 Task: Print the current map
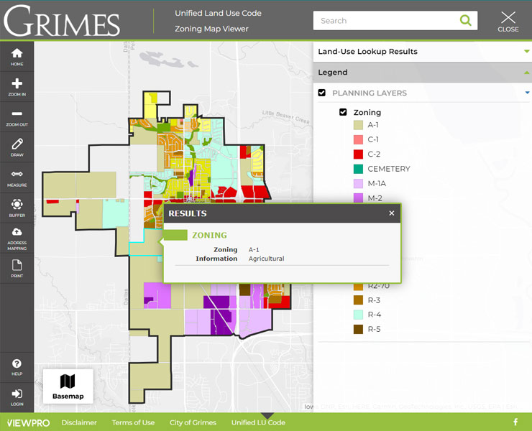[x=17, y=269]
